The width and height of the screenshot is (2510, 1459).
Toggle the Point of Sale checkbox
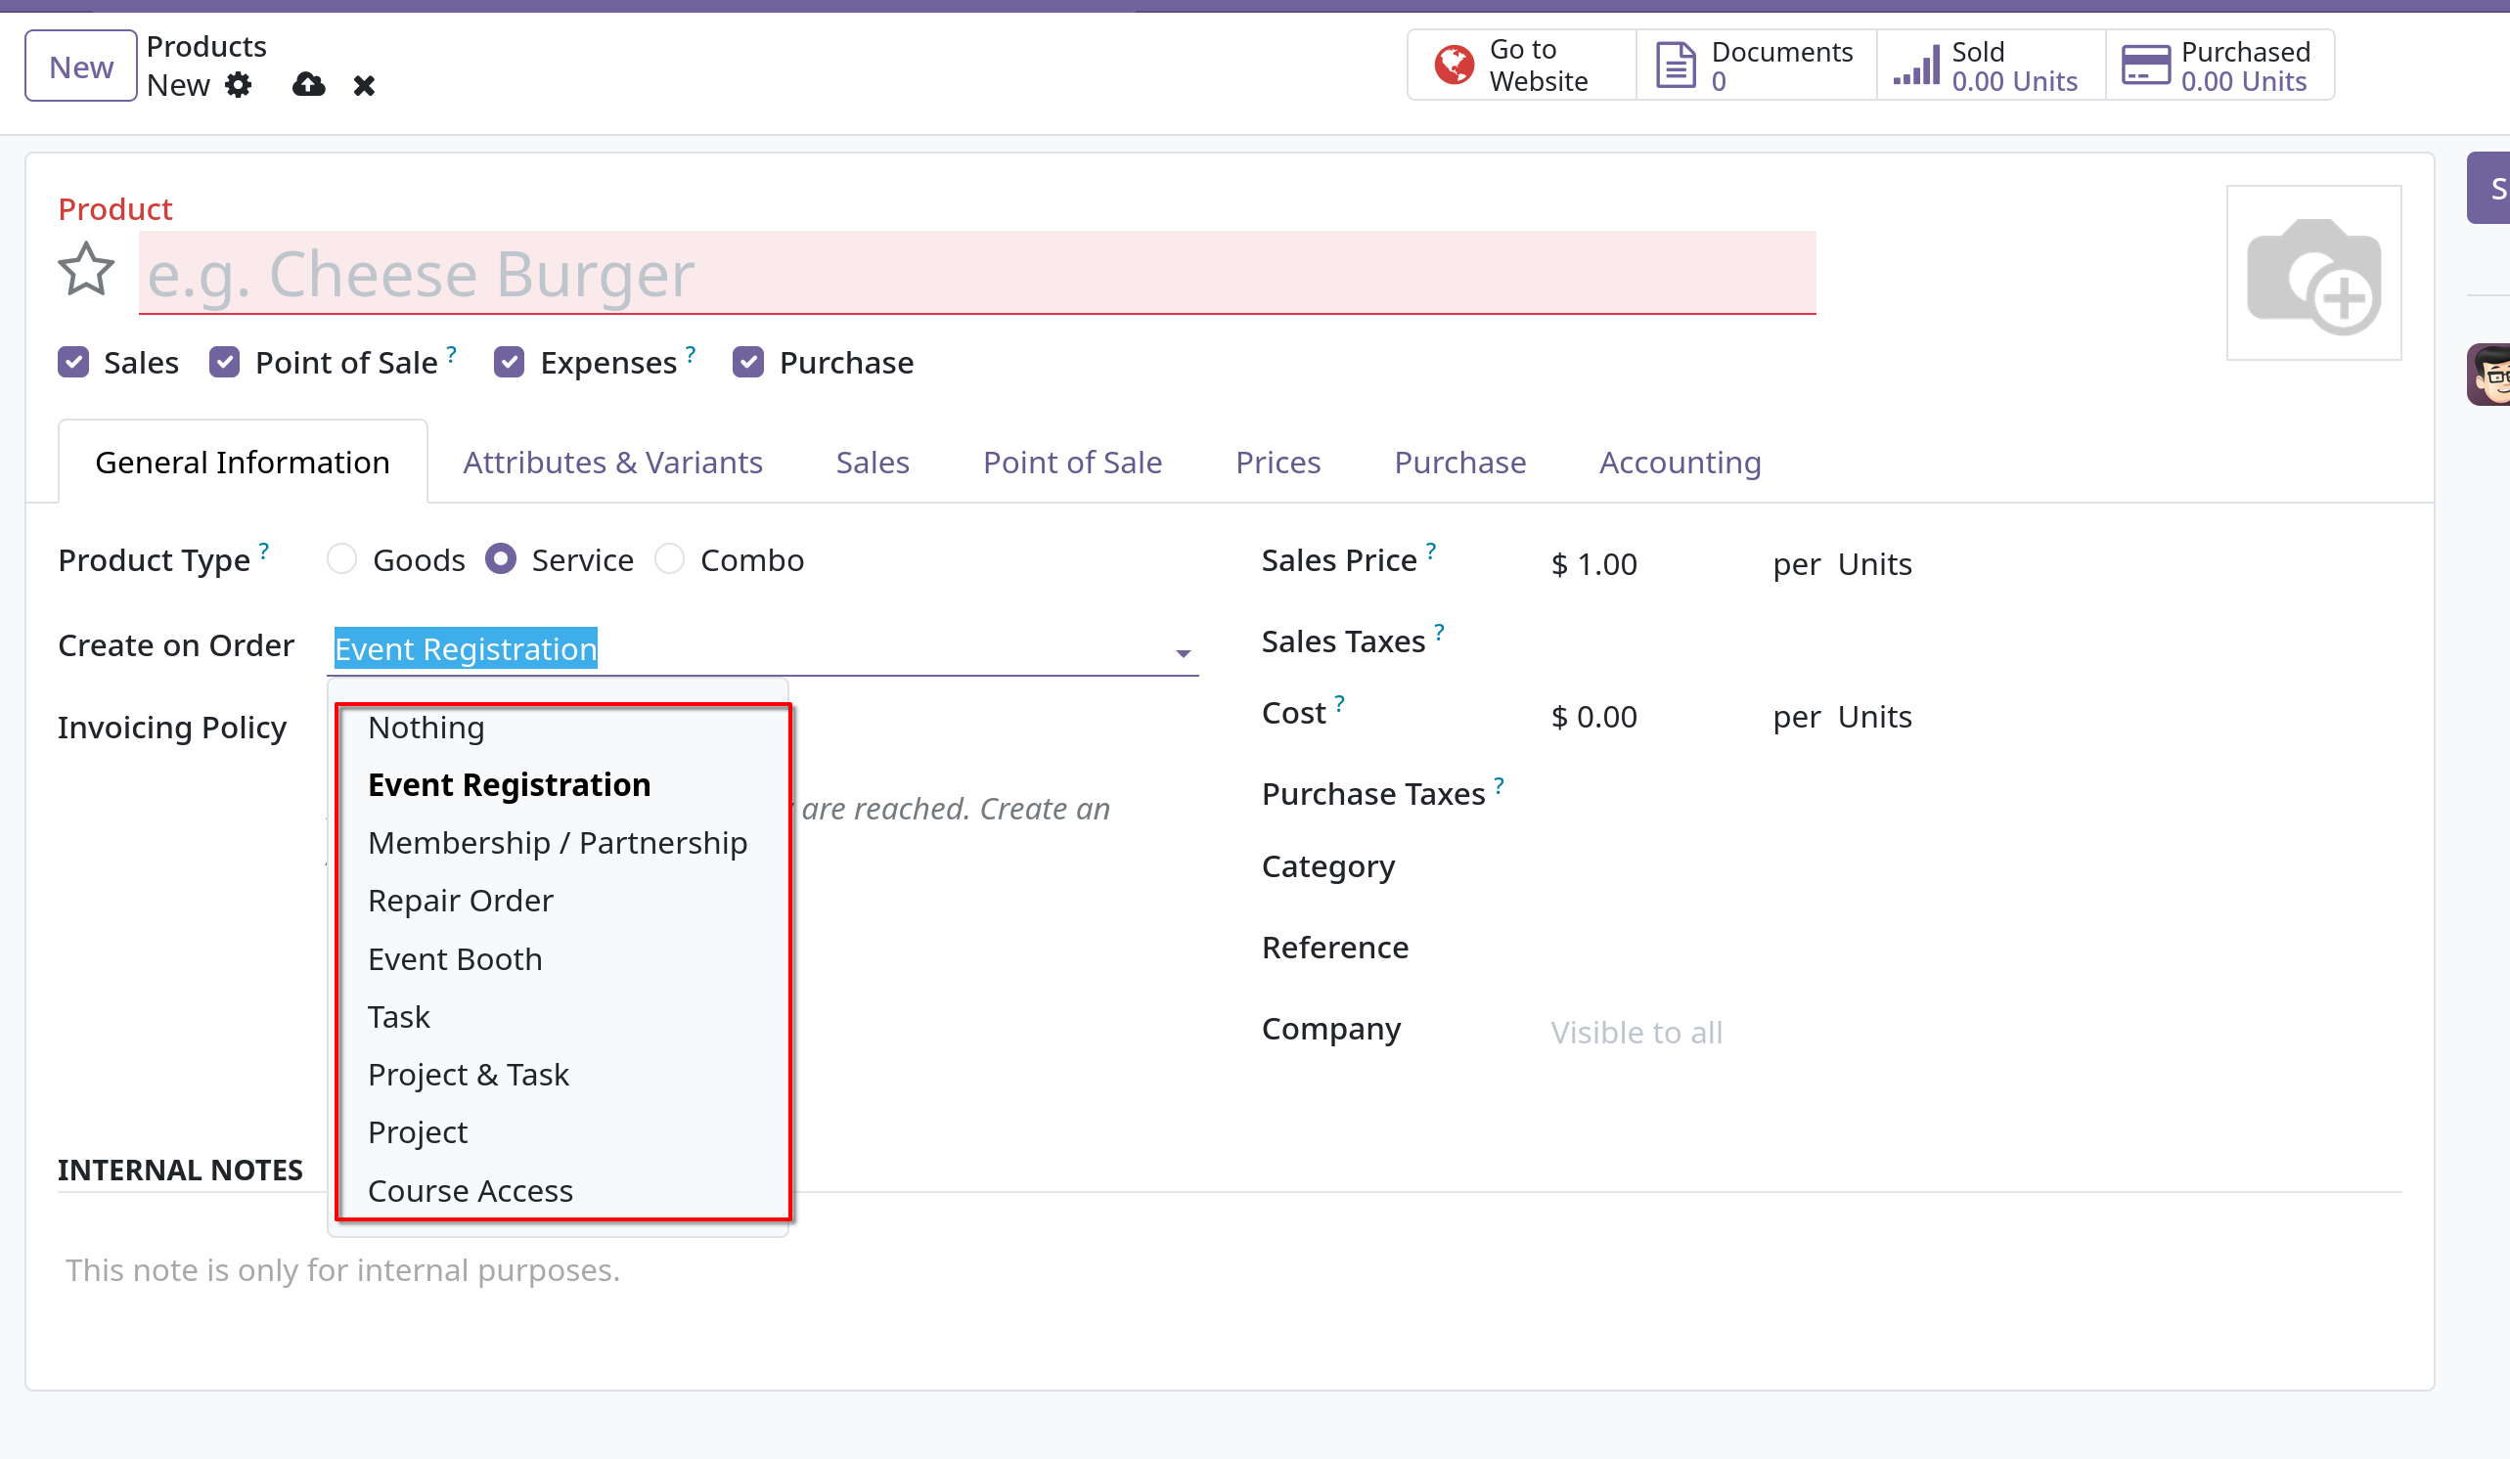pyautogui.click(x=225, y=363)
